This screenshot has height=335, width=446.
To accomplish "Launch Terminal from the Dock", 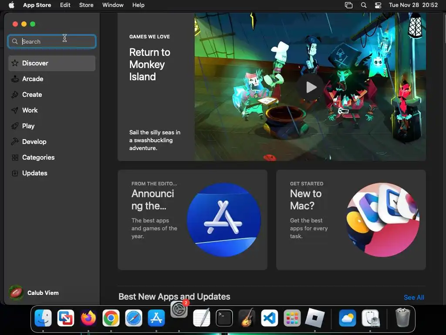I will [224, 318].
